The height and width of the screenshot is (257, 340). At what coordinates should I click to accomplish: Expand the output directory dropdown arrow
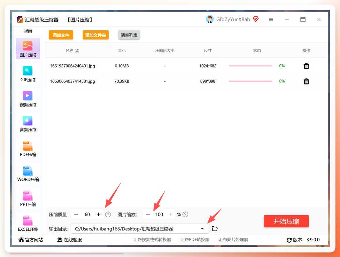(x=202, y=229)
